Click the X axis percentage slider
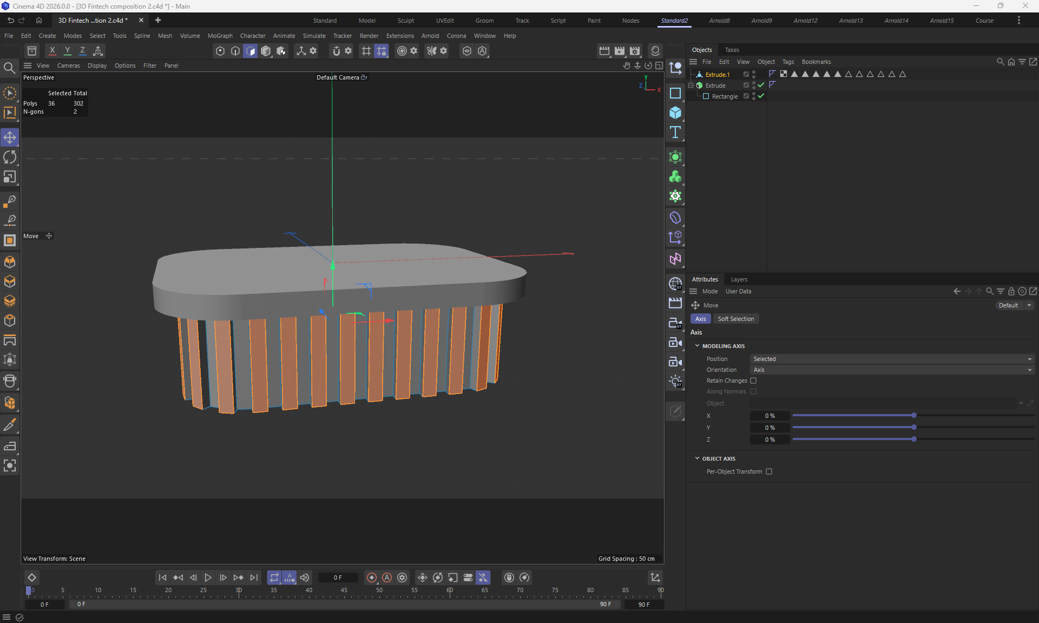Screen dimensions: 1039x623 913,416
